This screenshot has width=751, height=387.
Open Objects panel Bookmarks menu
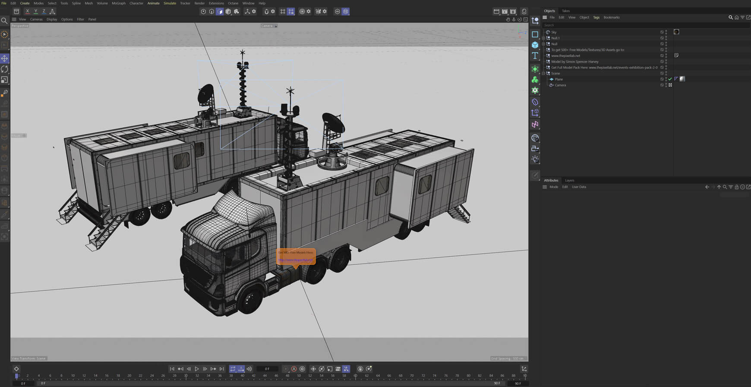(x=612, y=17)
